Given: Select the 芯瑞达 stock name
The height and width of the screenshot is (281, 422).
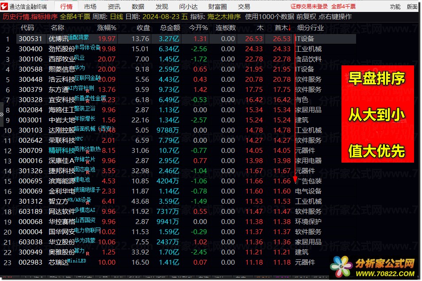Looking at the screenshot, I should point(58,262).
